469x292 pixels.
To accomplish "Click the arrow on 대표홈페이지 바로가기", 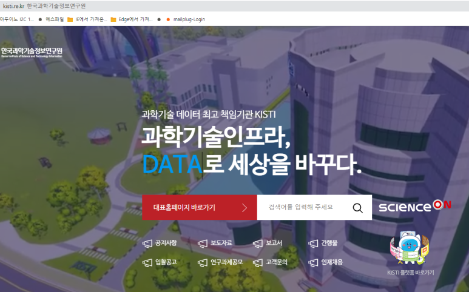I will click(245, 208).
